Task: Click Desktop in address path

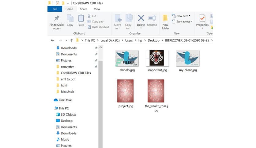Action: pos(154,40)
